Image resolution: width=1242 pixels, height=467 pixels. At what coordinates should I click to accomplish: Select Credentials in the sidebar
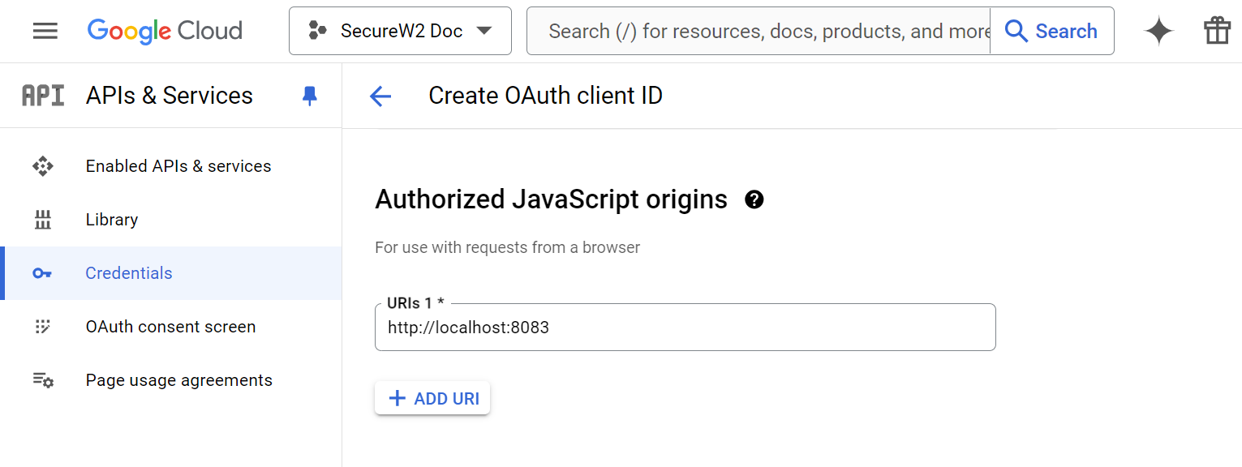pyautogui.click(x=129, y=273)
